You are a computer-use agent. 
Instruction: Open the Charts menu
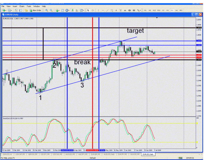tap(22, 6)
